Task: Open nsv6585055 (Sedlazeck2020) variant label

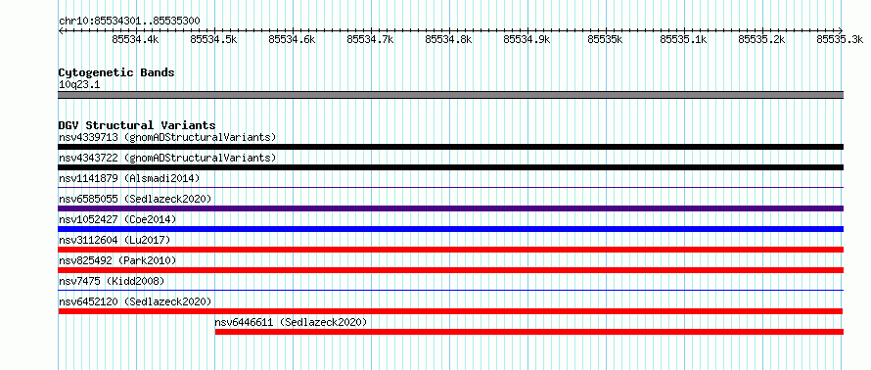Action: 135,199
